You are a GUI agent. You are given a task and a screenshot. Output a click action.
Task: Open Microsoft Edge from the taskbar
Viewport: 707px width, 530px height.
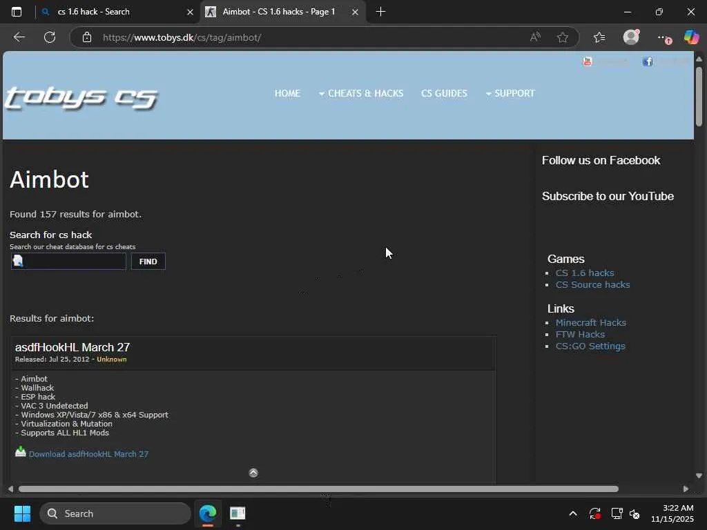click(208, 513)
